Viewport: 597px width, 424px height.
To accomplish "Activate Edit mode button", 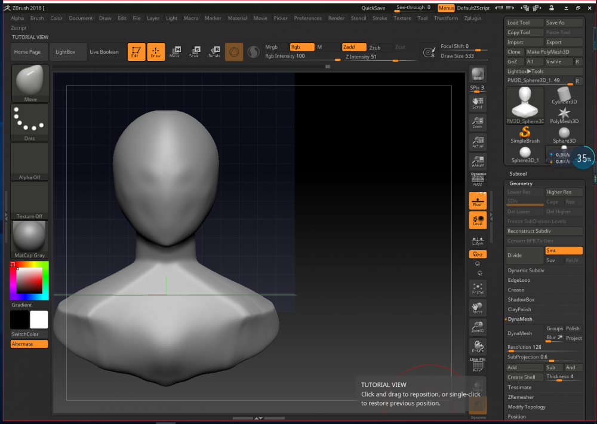I will pyautogui.click(x=136, y=52).
